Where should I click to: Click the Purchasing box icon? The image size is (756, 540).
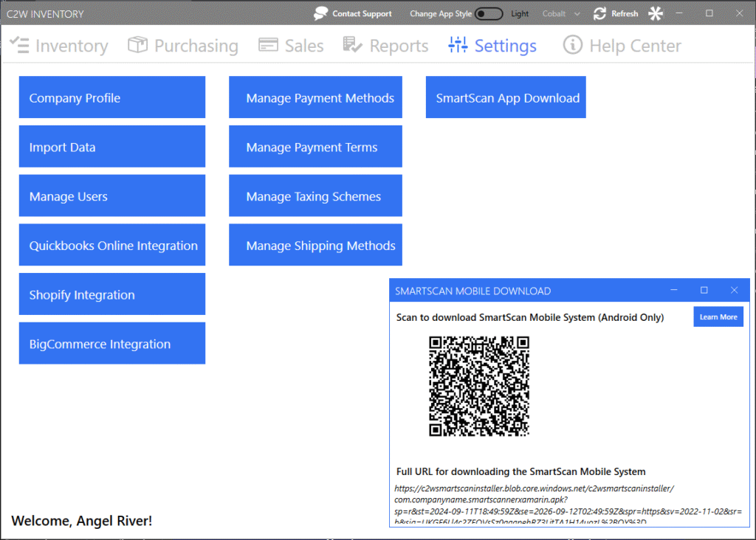click(x=137, y=45)
